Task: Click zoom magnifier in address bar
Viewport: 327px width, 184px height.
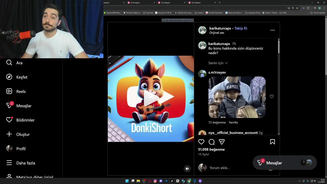Action: pos(293,8)
